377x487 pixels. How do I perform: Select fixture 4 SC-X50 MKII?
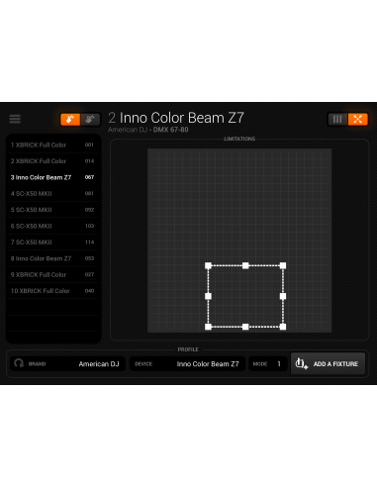52,193
